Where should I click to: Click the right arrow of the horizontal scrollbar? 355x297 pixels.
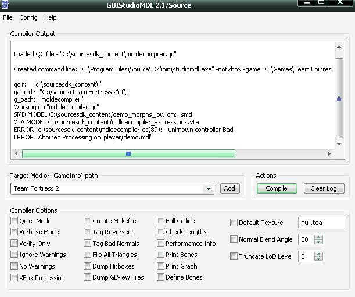(x=330, y=154)
